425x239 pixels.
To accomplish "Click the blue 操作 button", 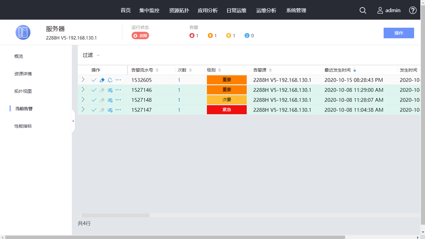I will point(399,33).
